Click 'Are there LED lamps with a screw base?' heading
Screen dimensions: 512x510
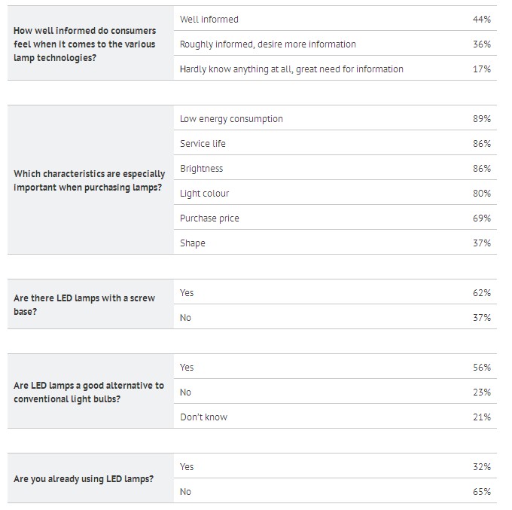[84, 304]
